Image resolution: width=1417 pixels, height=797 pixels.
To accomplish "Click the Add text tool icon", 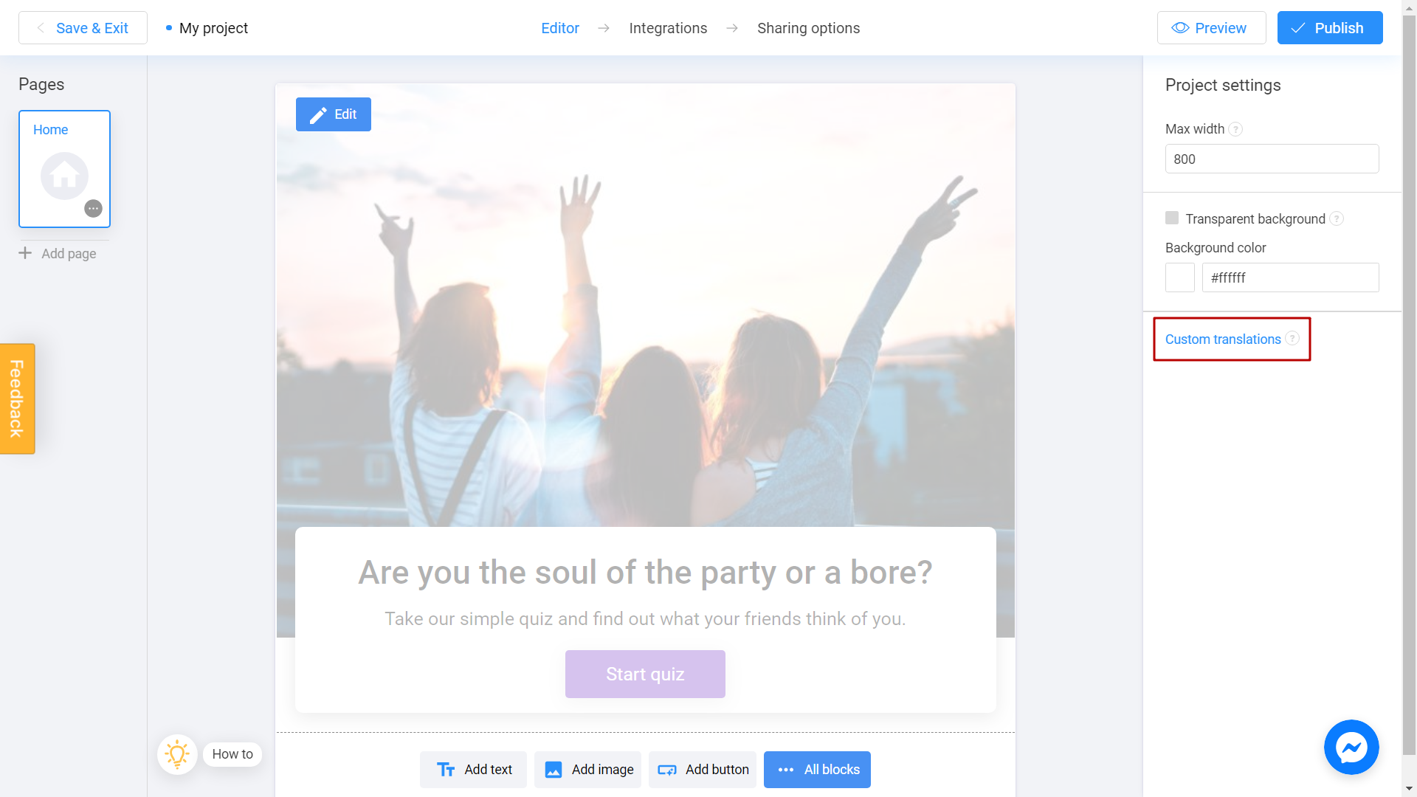I will (445, 770).
